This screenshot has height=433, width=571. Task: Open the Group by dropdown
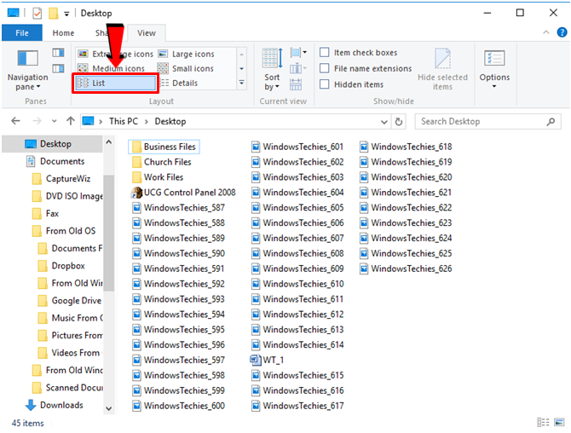pyautogui.click(x=298, y=53)
